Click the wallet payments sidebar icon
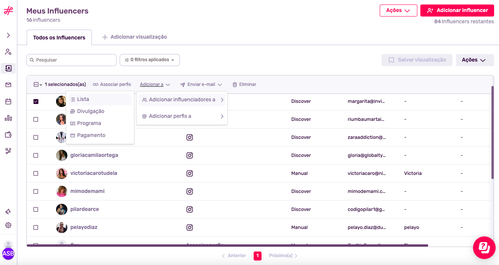This screenshot has height=265, width=499. [8, 134]
